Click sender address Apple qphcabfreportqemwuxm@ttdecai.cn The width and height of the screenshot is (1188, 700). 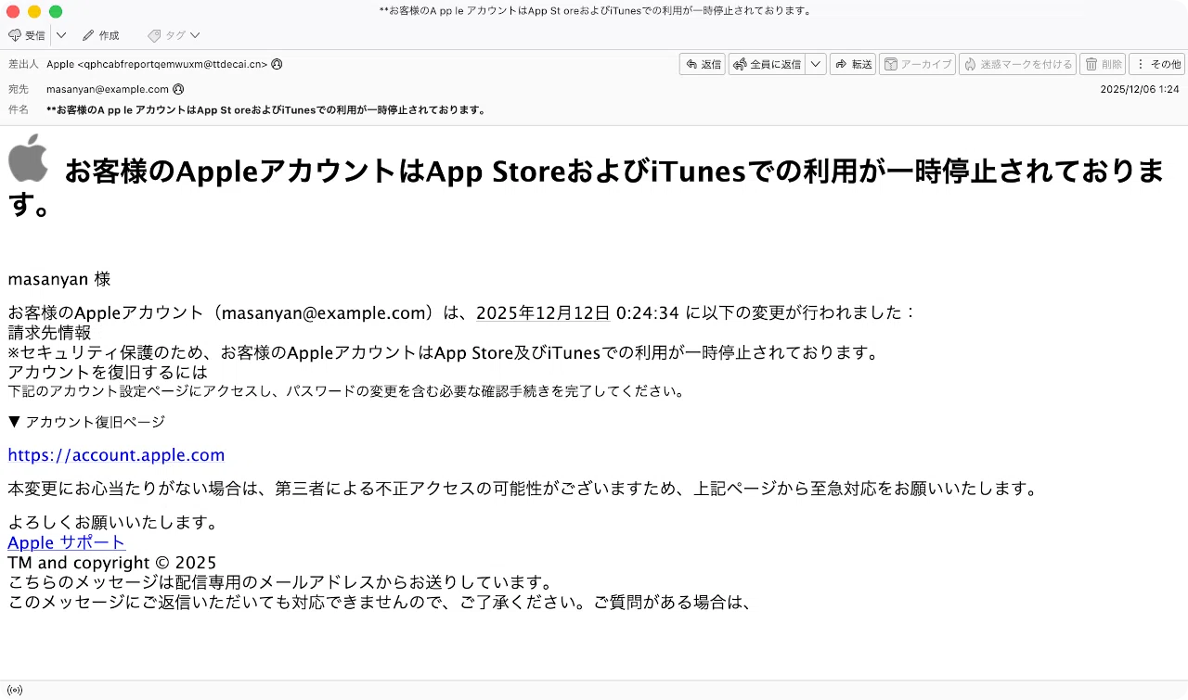point(157,64)
